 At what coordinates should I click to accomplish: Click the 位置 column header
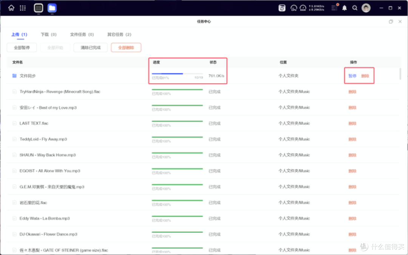283,62
